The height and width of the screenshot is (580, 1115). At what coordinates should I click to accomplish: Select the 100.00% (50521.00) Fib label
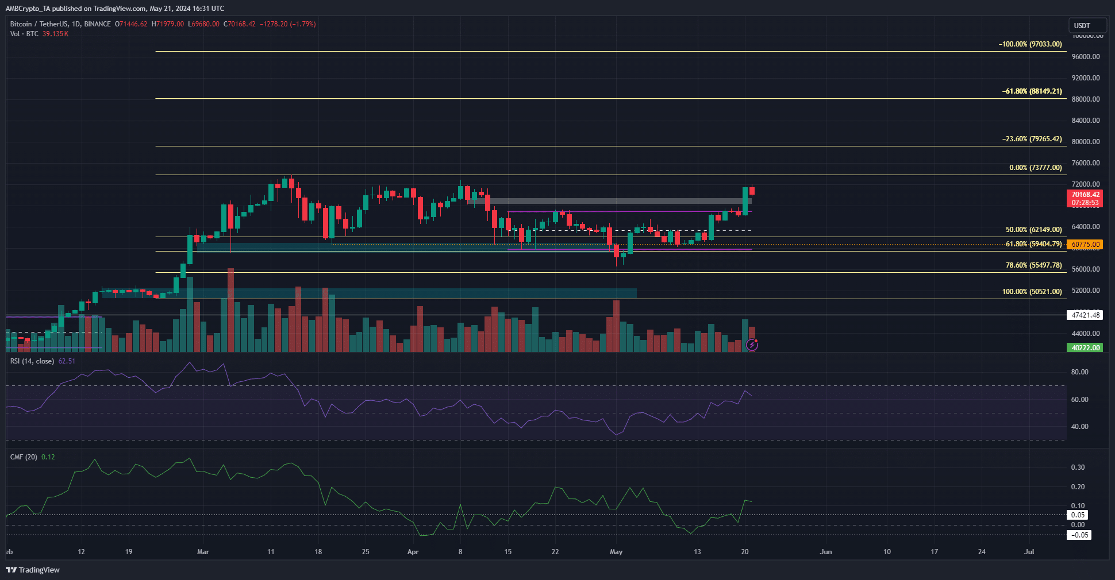(1032, 292)
